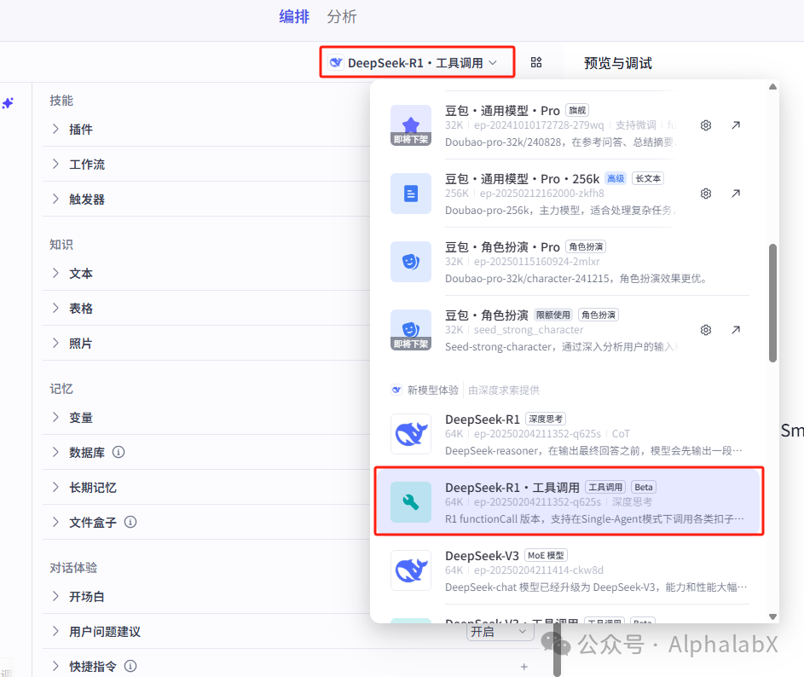Select 豆包·通用模型·Pro model
Viewport: 804px width, 677px height.
(x=570, y=125)
